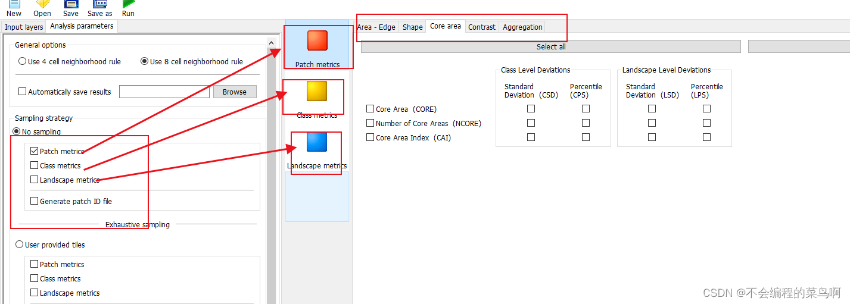Select the yellow Class metrics icon
Screen dimensions: 850x304
(317, 91)
